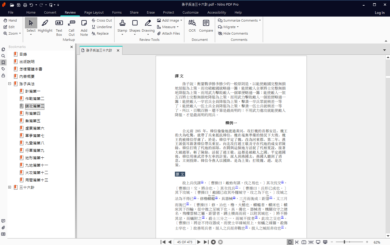The image size is (390, 245).
Task: Open the Attachments paperclip panel in the sidebar
Action: click(3, 228)
